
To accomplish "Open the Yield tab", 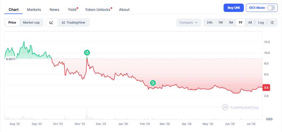I will point(72,10).
